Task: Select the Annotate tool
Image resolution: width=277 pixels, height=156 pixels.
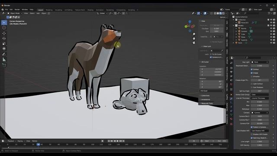Action: pyautogui.click(x=4, y=54)
